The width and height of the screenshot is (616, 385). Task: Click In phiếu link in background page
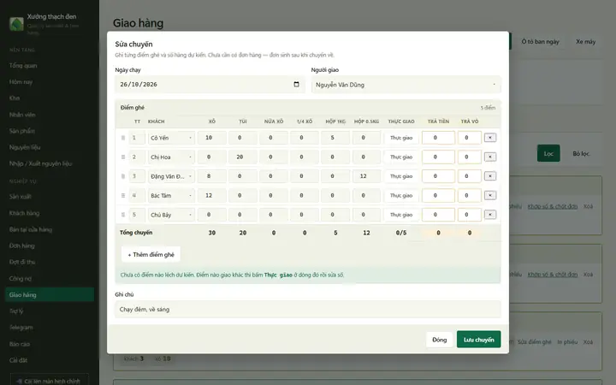pyautogui.click(x=567, y=342)
